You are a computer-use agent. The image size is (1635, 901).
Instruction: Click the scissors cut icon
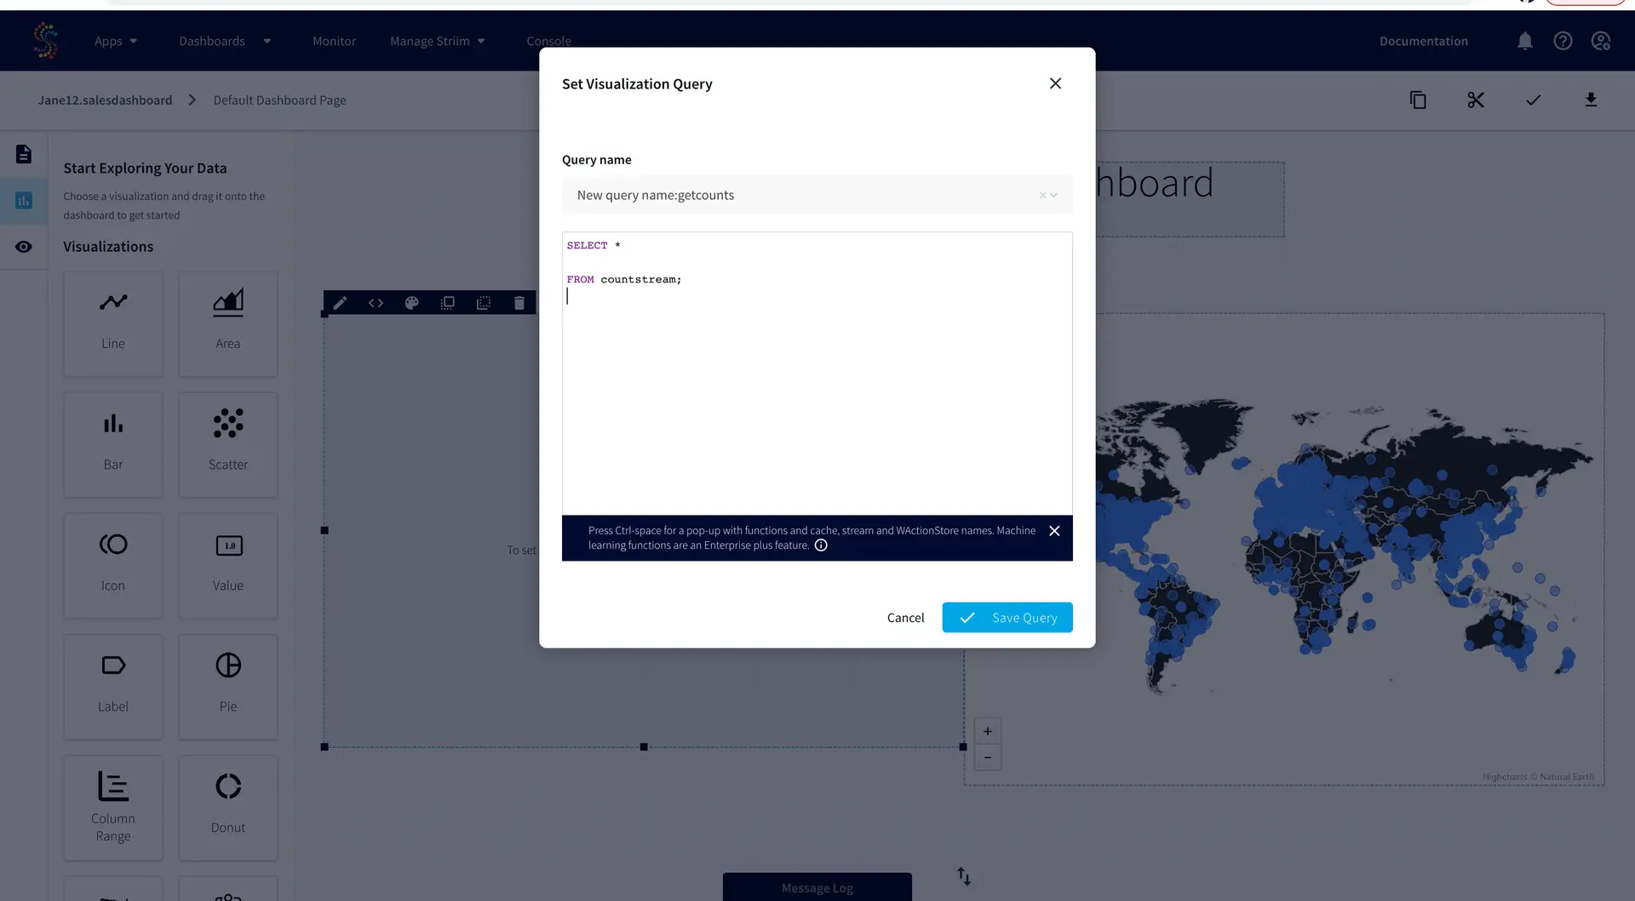point(1476,100)
